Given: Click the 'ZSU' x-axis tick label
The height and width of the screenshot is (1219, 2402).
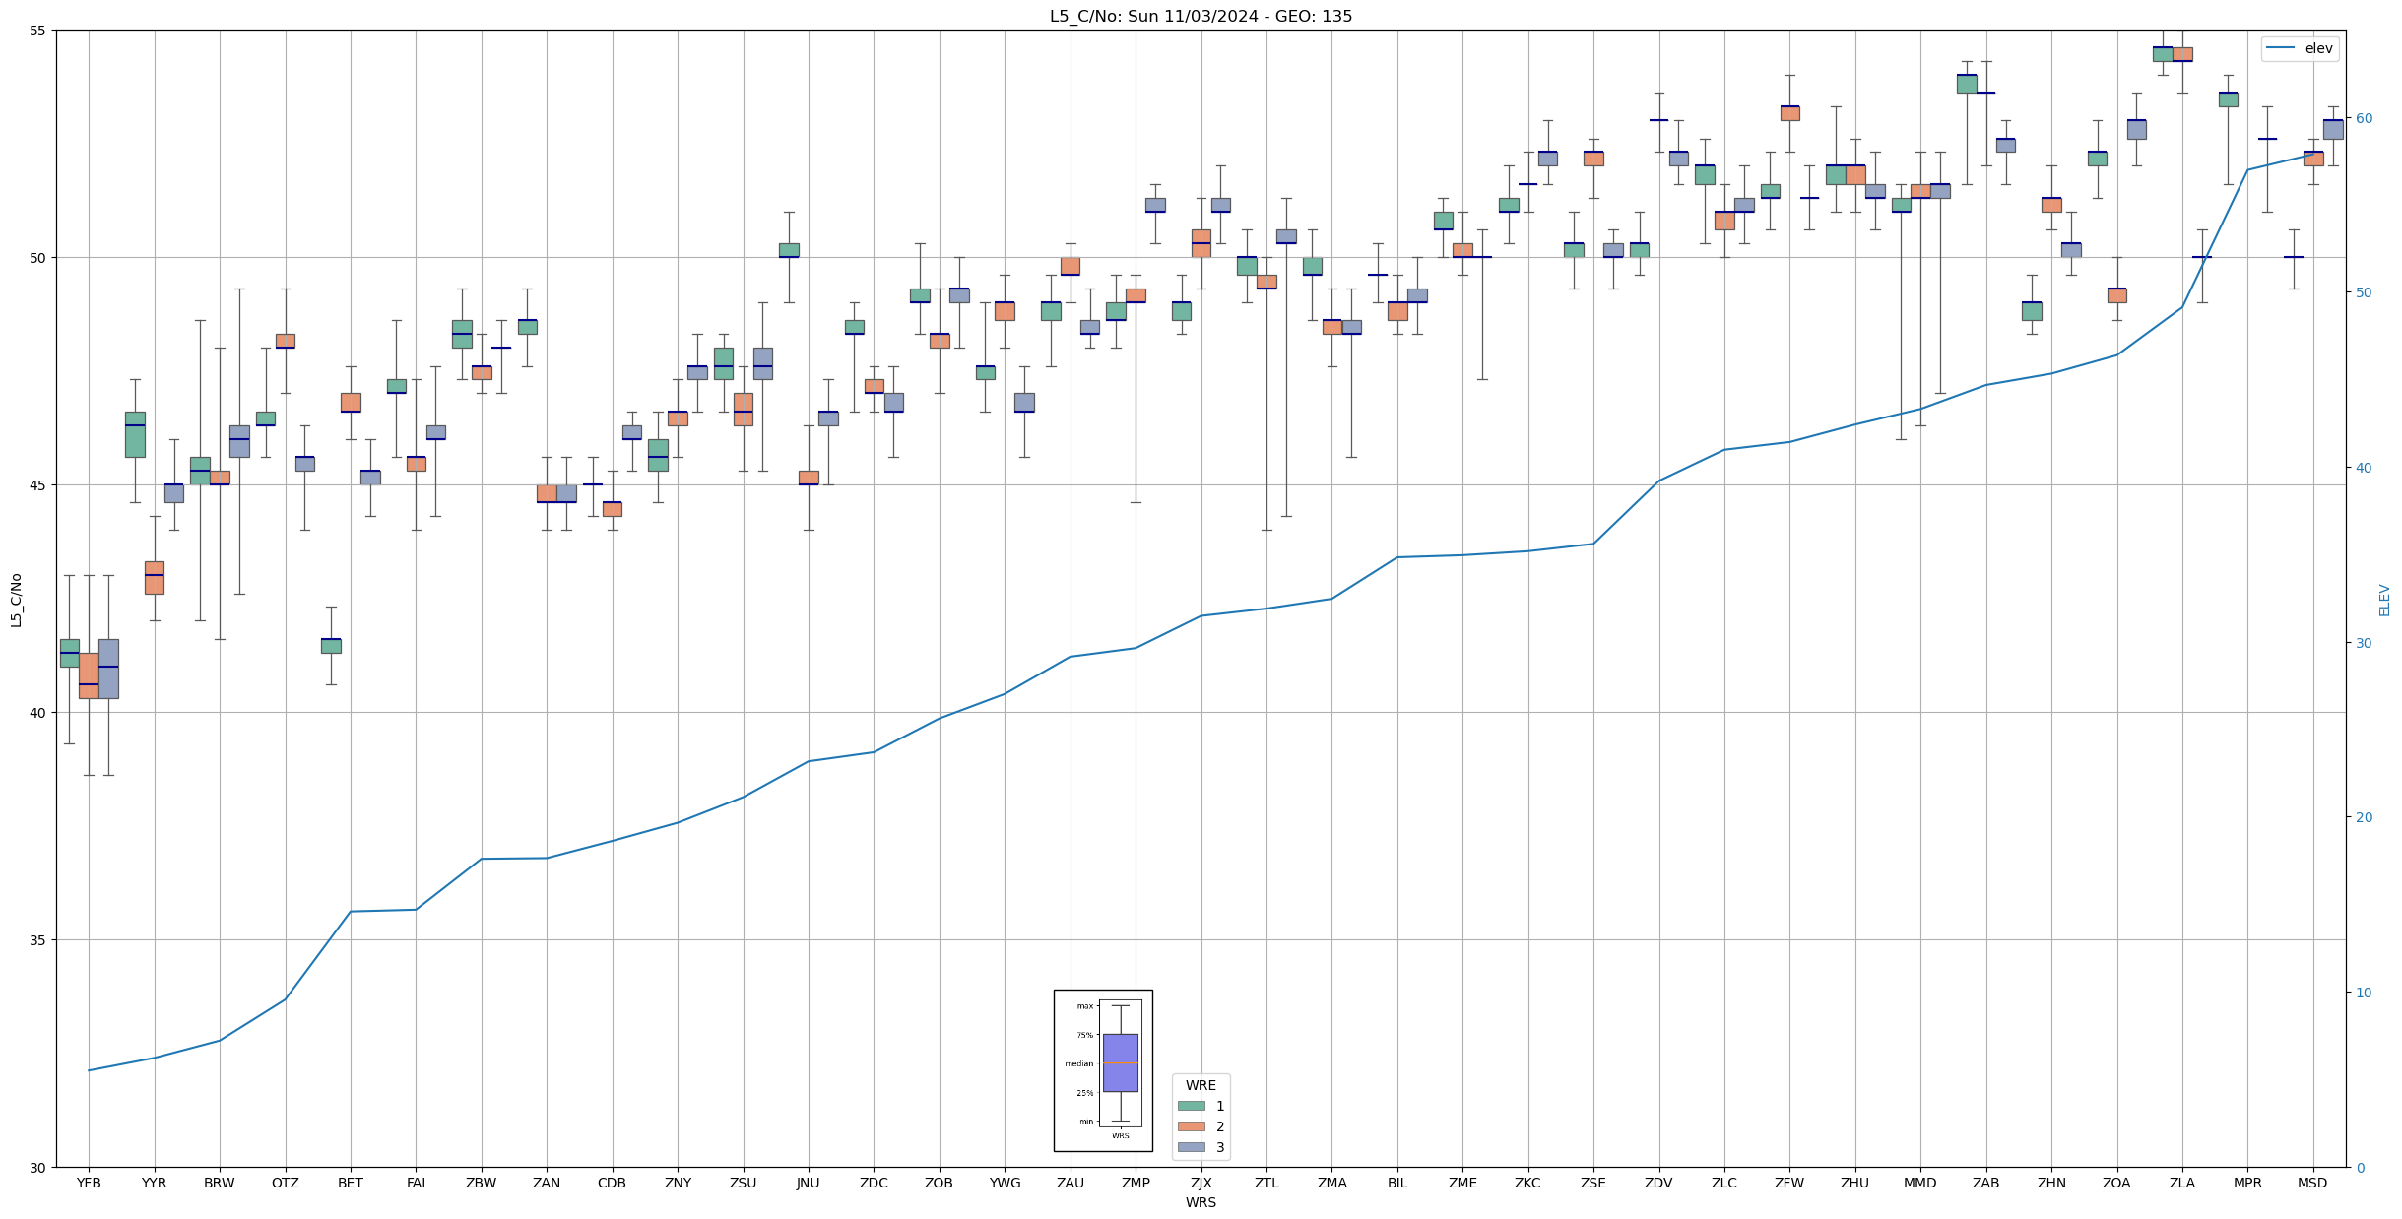Looking at the screenshot, I should pos(744,1183).
